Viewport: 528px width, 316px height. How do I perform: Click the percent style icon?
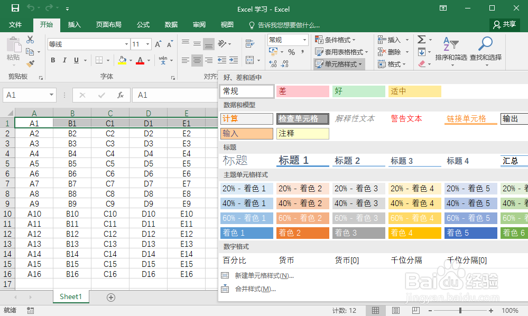(x=292, y=52)
